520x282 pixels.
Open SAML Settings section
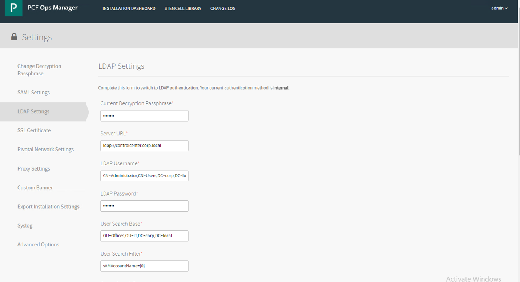click(x=33, y=93)
